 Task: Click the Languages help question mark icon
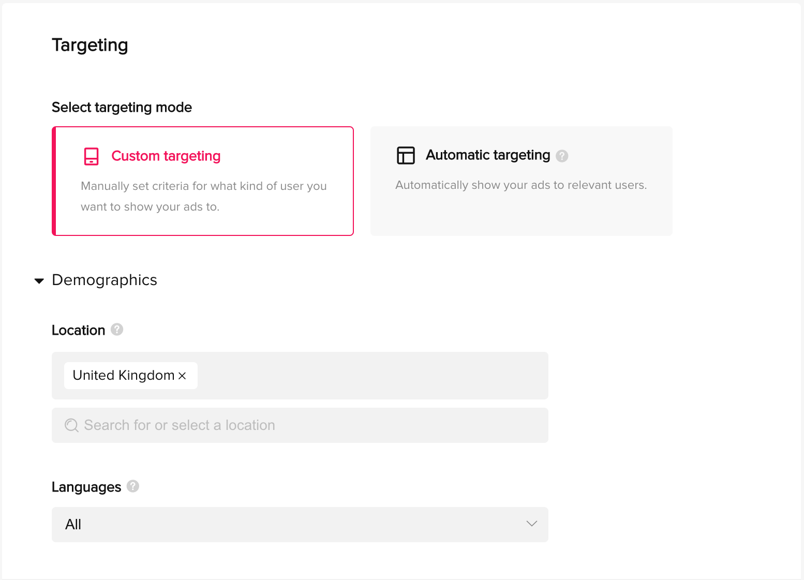click(x=133, y=486)
